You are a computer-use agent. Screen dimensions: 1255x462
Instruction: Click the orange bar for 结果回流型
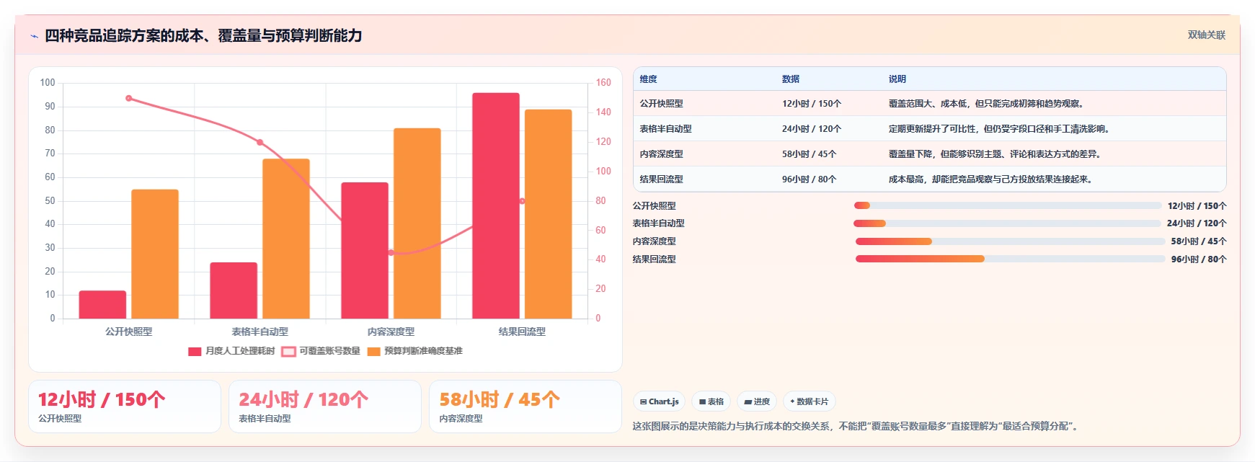pos(548,214)
